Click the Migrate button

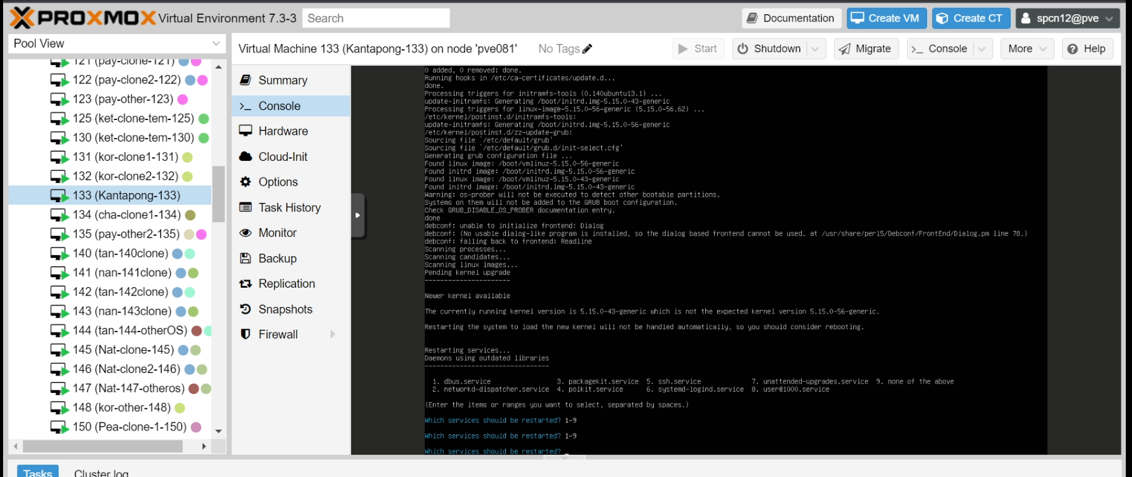[x=866, y=49]
